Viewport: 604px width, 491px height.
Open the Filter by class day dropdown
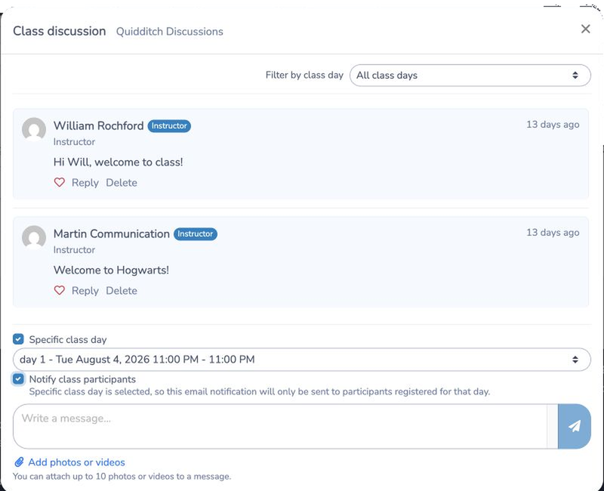coord(470,75)
